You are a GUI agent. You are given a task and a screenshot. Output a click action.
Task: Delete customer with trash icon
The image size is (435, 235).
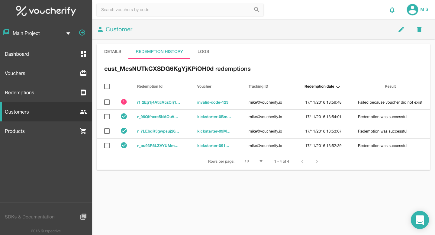[419, 30]
